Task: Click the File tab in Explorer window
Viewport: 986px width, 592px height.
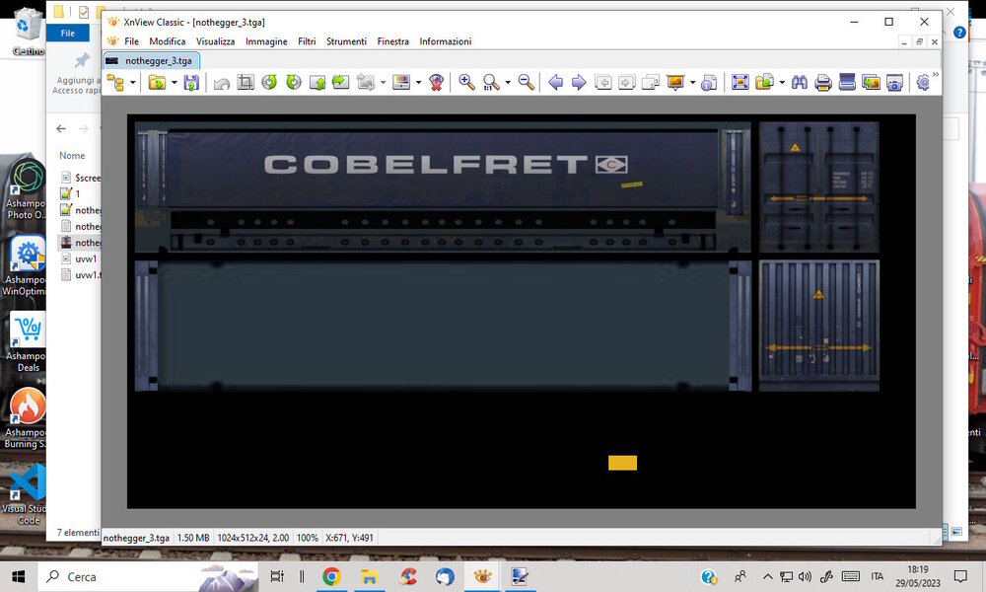Action: [68, 34]
